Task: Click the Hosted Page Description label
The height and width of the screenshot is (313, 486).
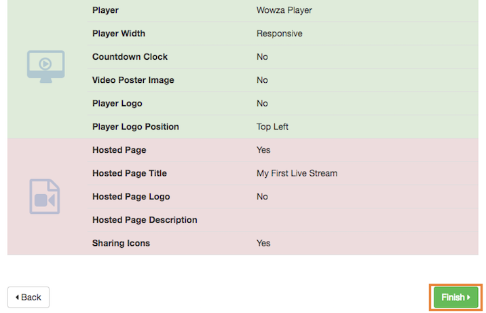Action: click(145, 220)
